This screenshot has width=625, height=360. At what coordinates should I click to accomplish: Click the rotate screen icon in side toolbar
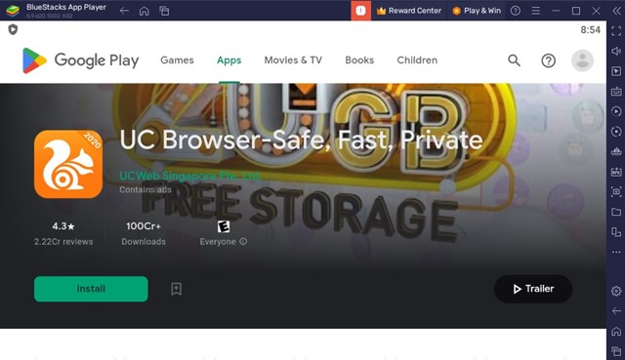[x=616, y=232]
